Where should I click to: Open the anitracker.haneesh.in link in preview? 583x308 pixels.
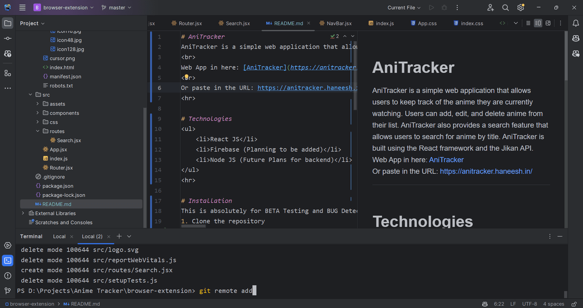pos(486,171)
